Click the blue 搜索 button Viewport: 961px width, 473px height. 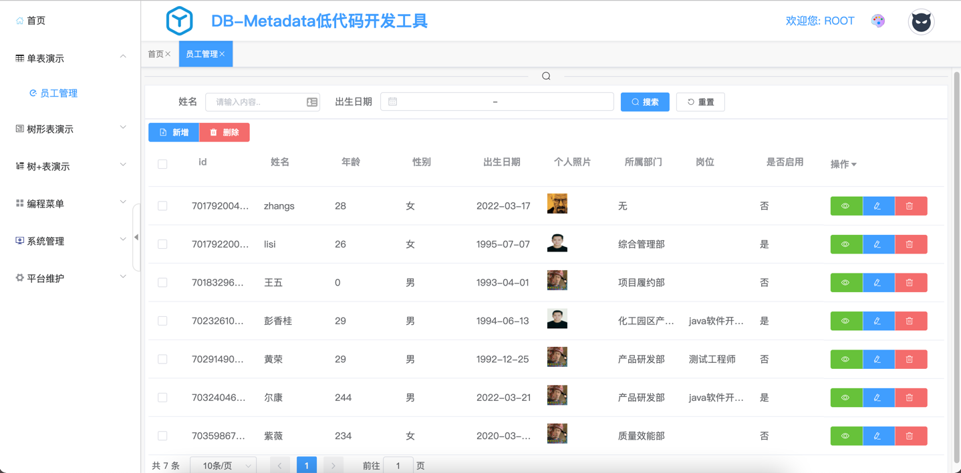(645, 102)
